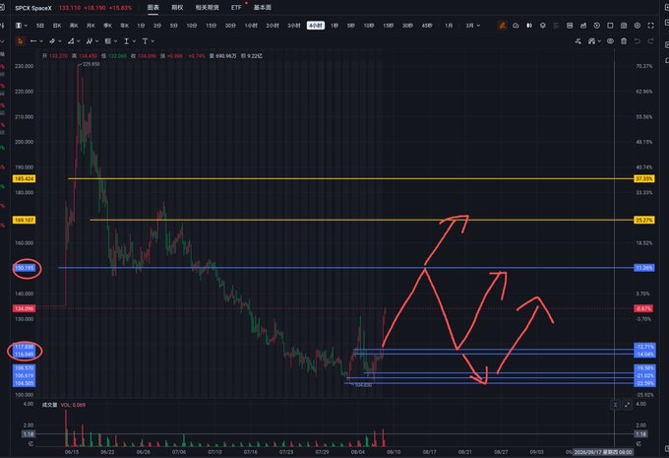The image size is (669, 458).
Task: Expand the ruler tool dropdown arrow
Action: tap(60, 41)
